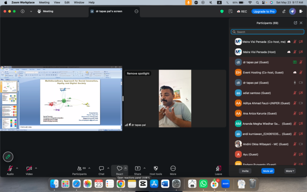The width and height of the screenshot is (307, 192).
Task: Toggle Andini Okka Wibayani camera icon
Action: pos(301,144)
